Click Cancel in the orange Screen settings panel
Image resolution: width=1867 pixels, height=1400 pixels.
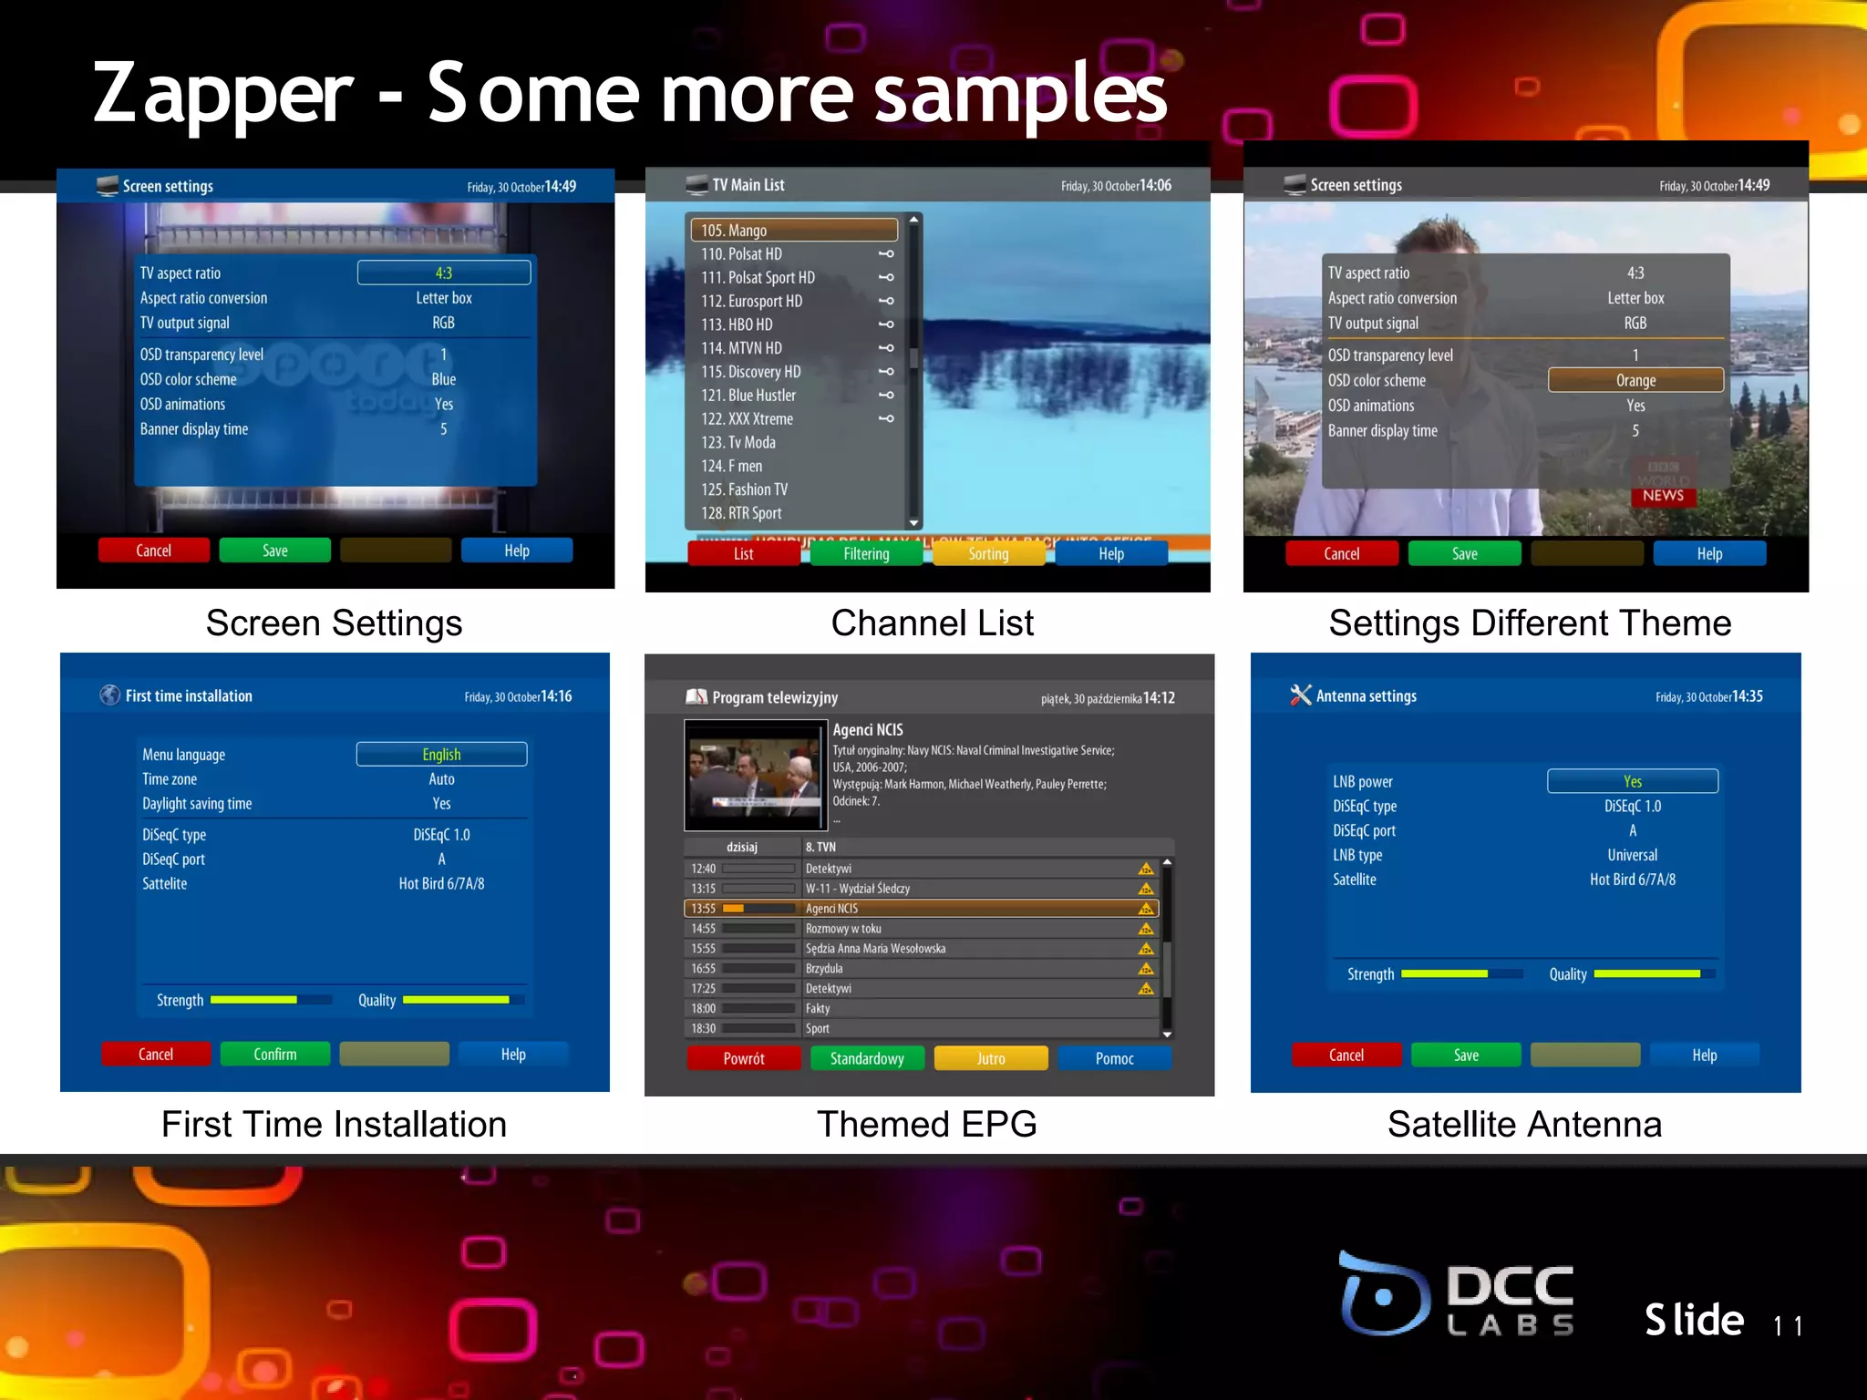pyautogui.click(x=1342, y=554)
